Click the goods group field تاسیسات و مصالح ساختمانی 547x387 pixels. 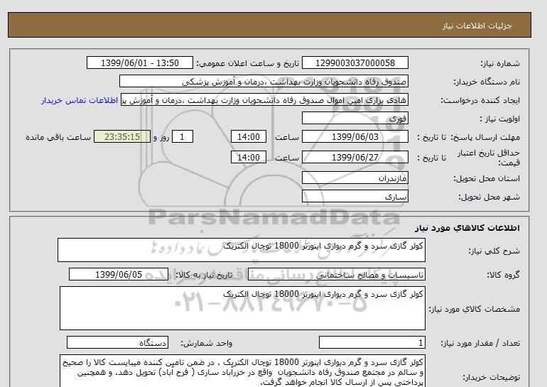coord(336,274)
